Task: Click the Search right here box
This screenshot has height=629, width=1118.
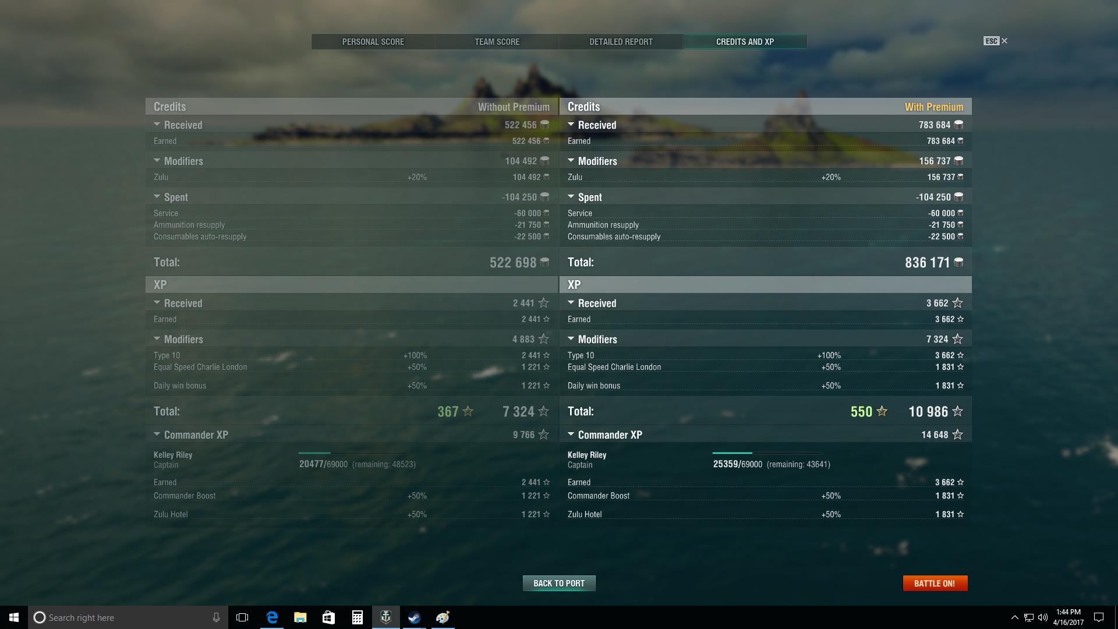Action: 128,617
